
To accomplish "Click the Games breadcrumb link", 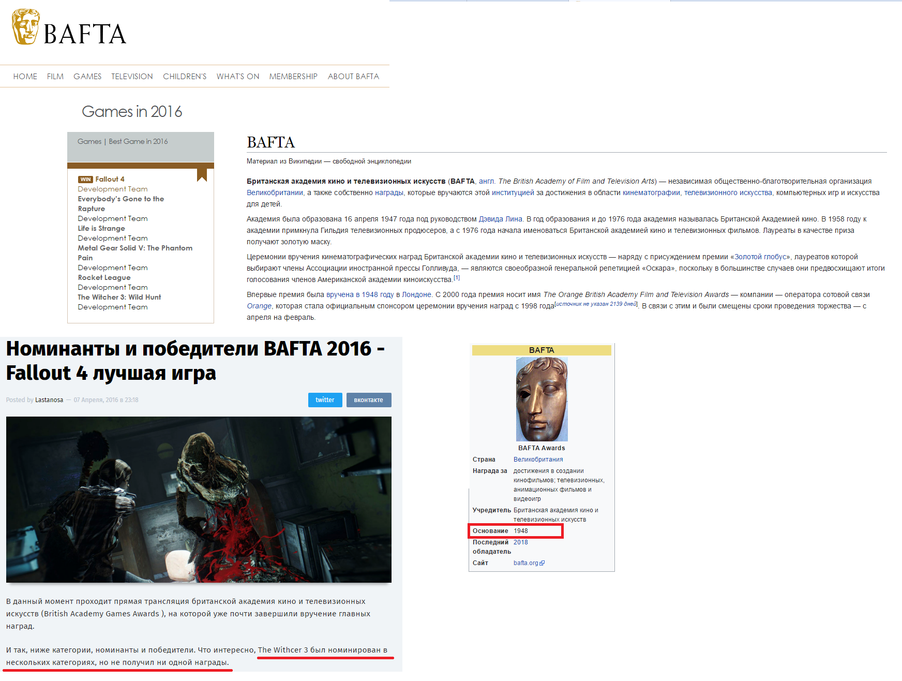I will 89,141.
